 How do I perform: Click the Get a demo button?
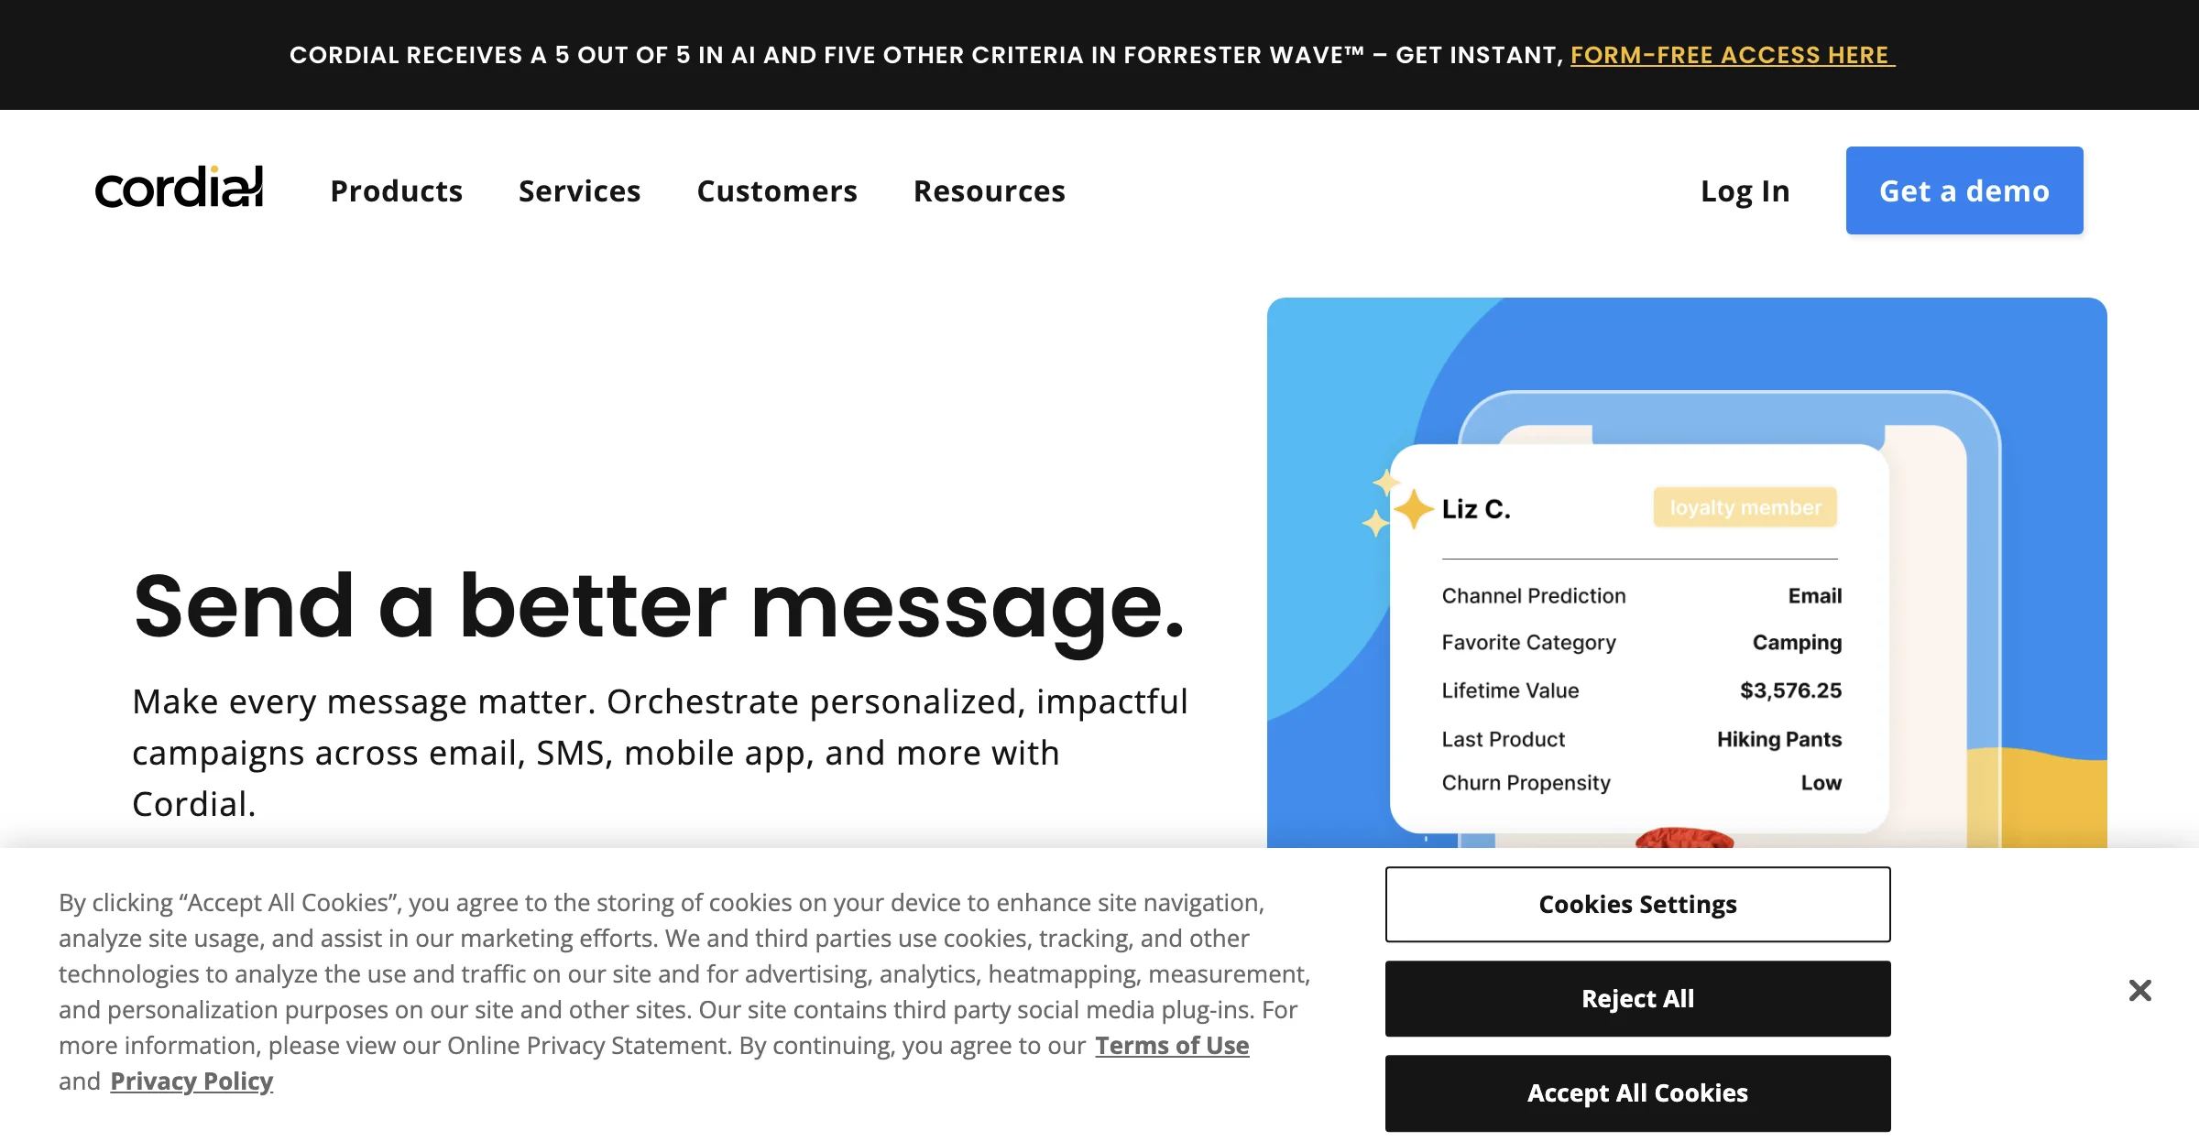(x=1964, y=190)
